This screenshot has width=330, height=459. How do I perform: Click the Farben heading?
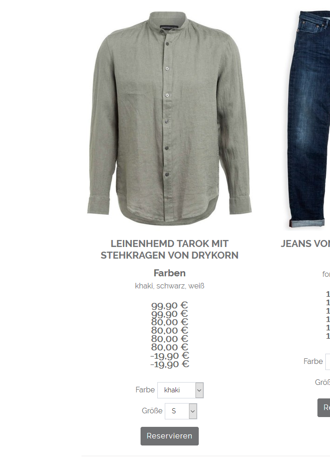coord(169,273)
